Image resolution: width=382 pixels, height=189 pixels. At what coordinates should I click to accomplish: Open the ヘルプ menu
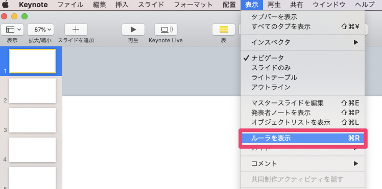tap(365, 5)
